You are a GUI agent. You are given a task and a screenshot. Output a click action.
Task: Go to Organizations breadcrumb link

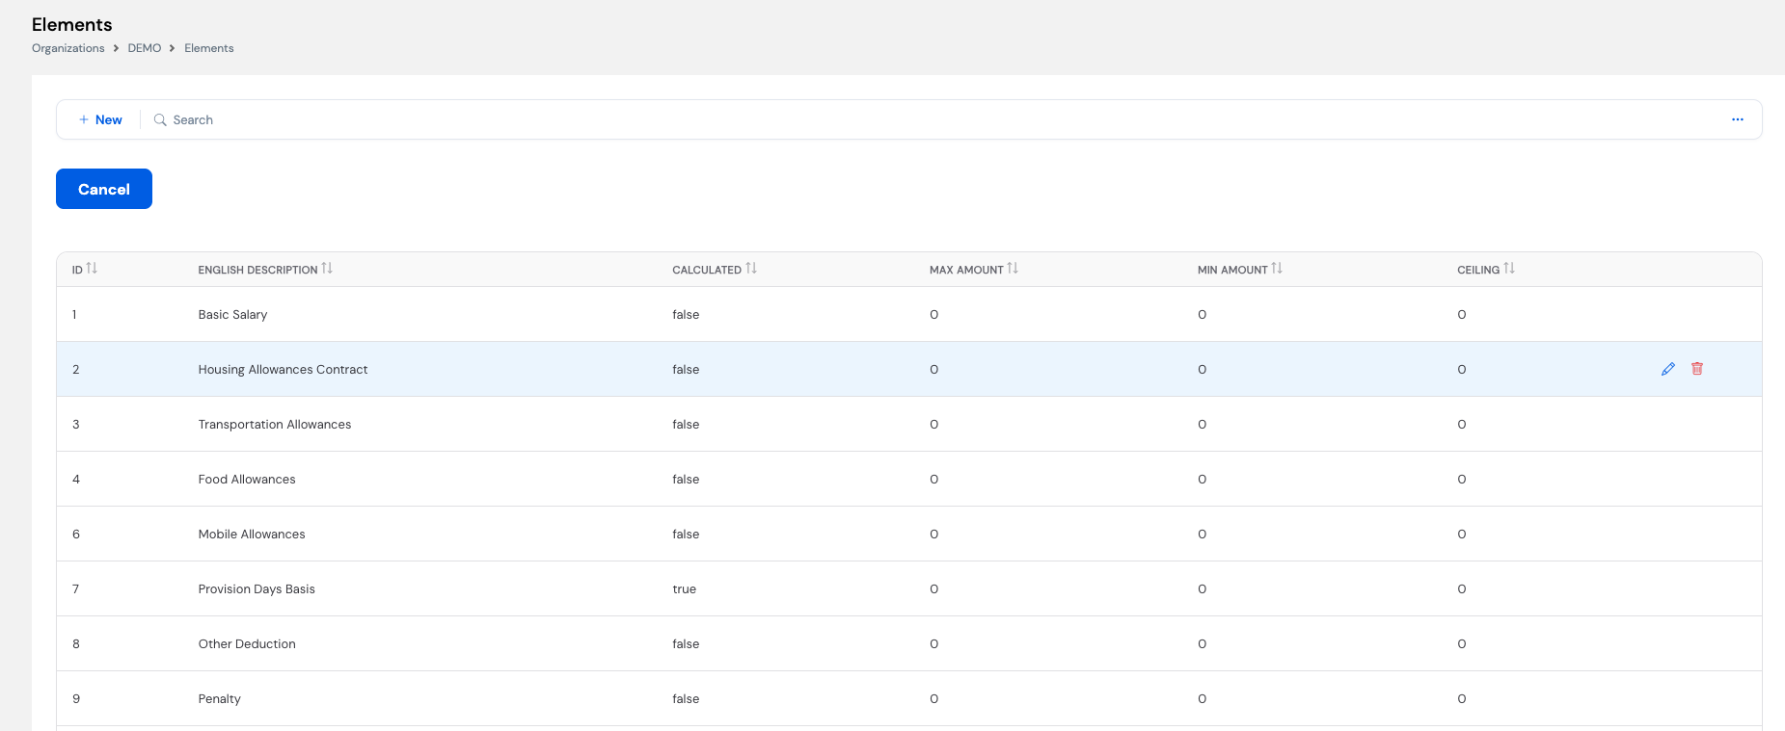(x=68, y=48)
